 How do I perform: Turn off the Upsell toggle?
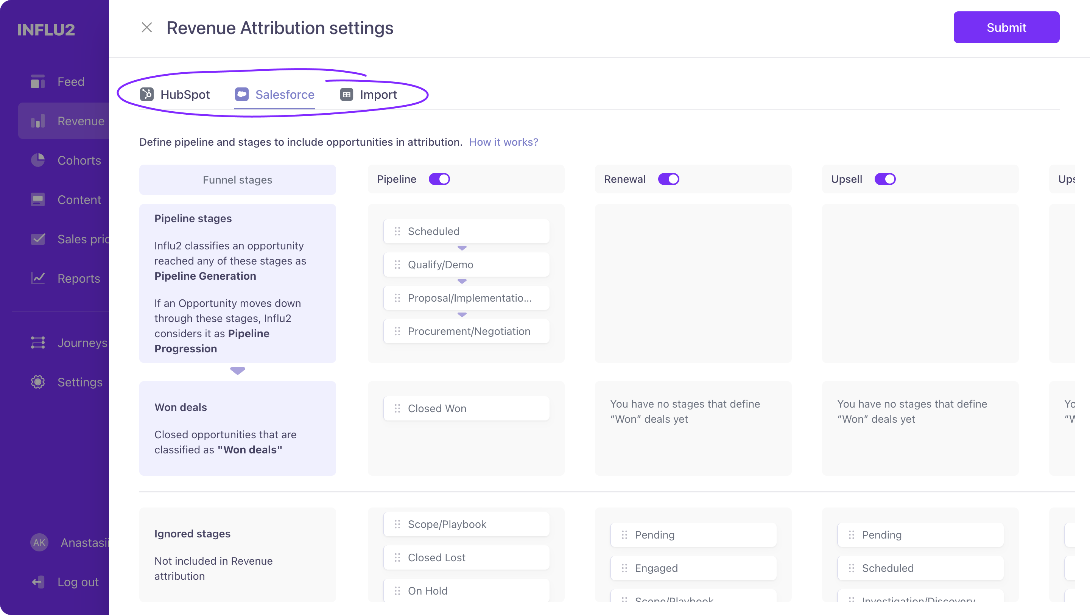(885, 179)
